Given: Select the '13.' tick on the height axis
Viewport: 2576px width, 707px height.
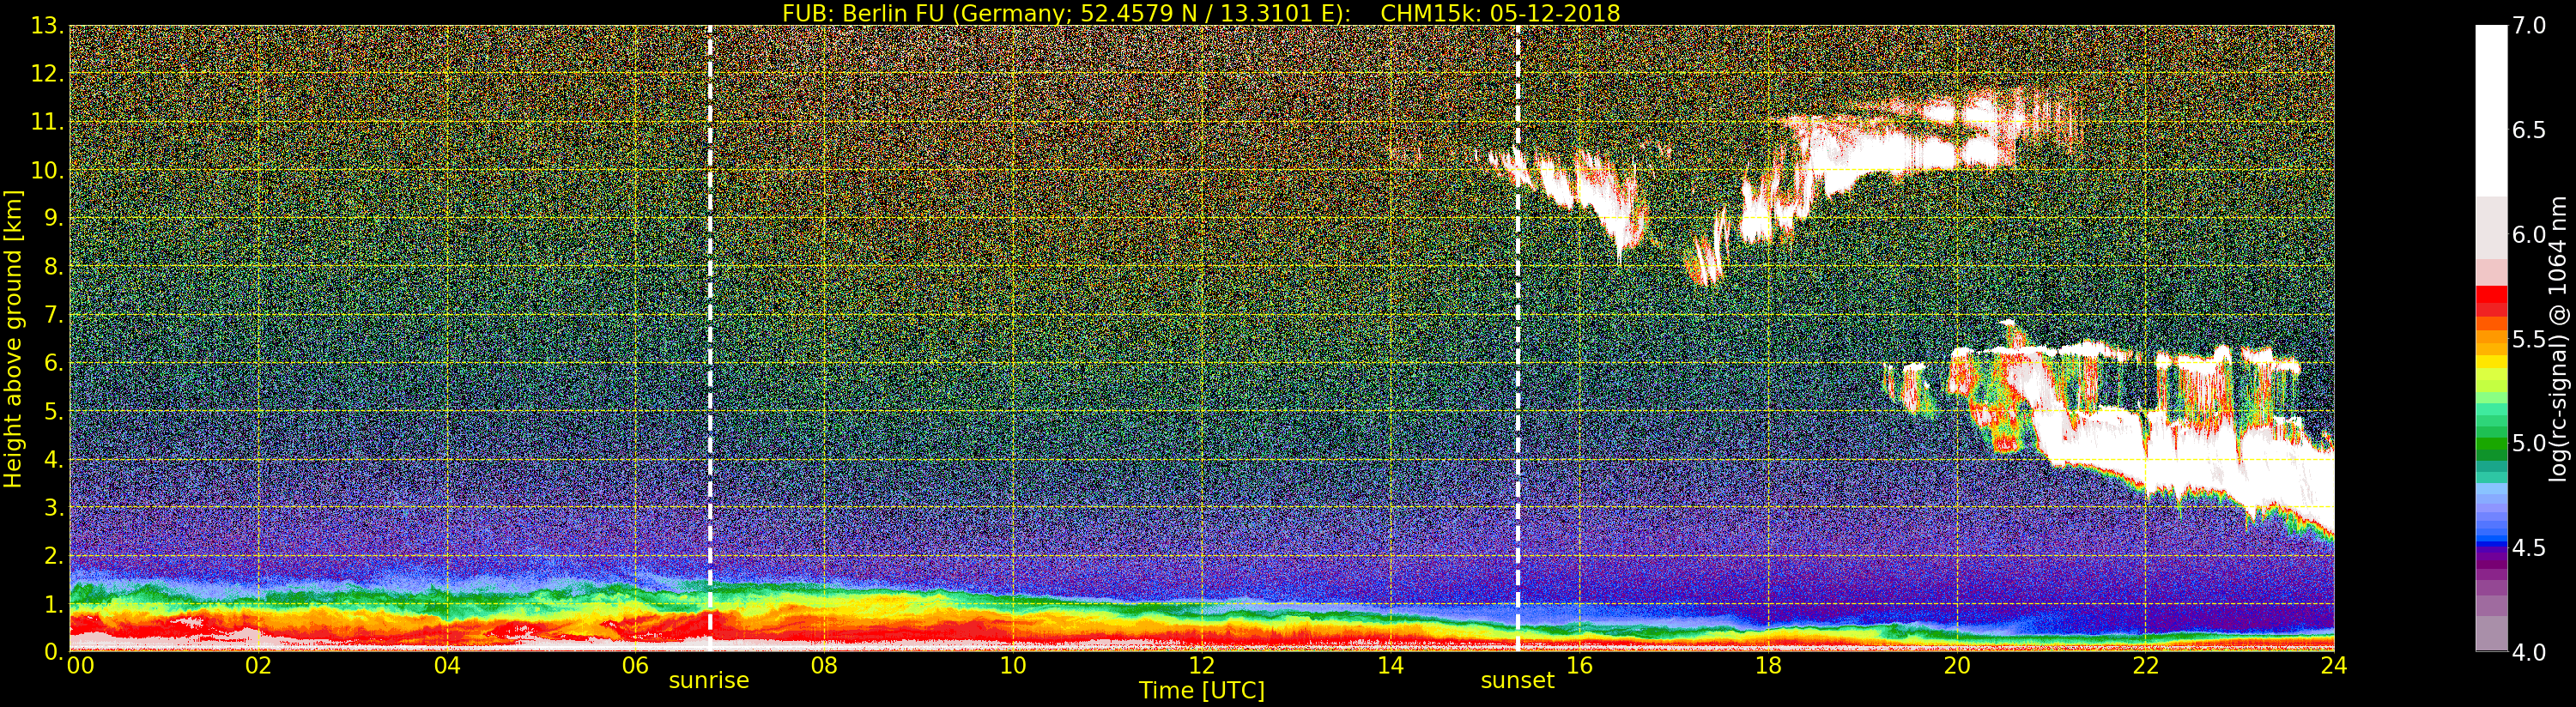Looking at the screenshot, I should click(47, 26).
